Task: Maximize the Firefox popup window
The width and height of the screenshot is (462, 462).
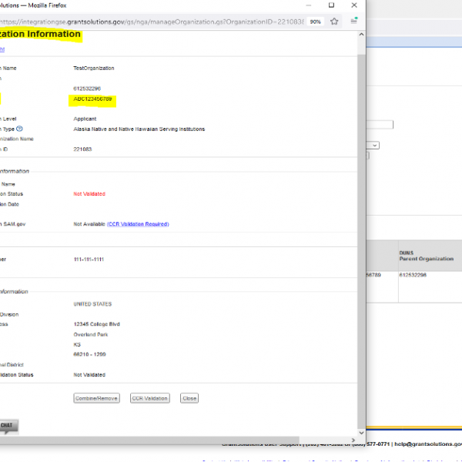Action: click(332, 5)
